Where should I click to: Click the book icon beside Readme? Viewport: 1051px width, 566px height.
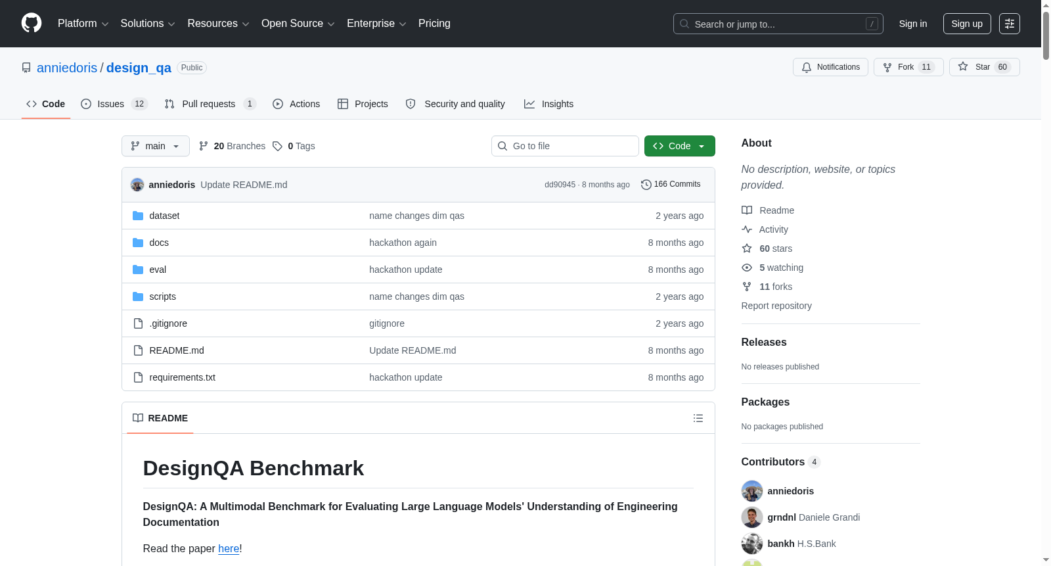click(x=747, y=210)
